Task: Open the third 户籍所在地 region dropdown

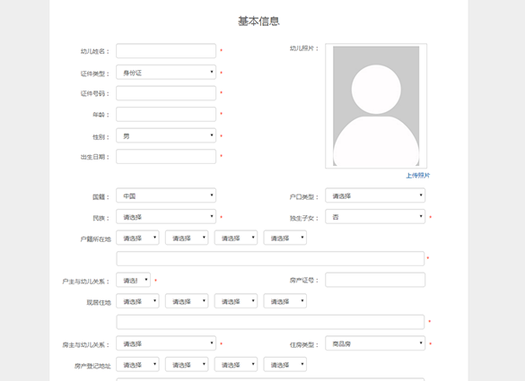Action: pos(236,238)
